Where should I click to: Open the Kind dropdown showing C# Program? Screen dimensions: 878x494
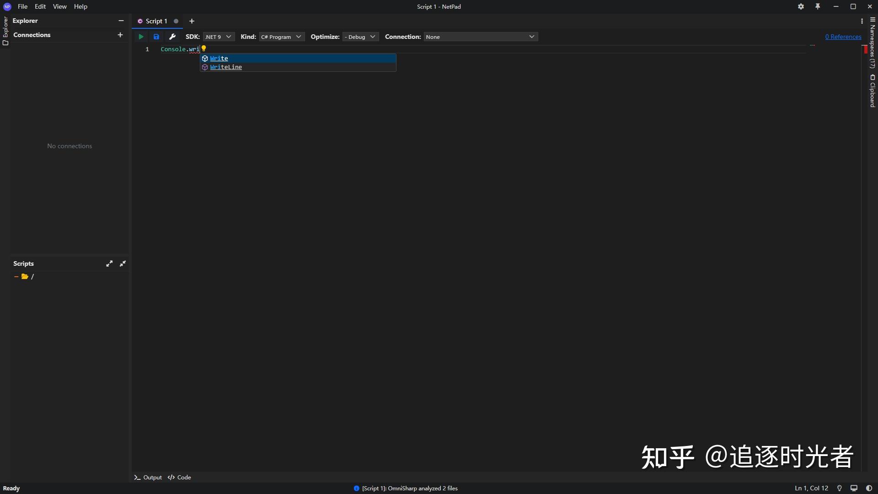coord(281,37)
